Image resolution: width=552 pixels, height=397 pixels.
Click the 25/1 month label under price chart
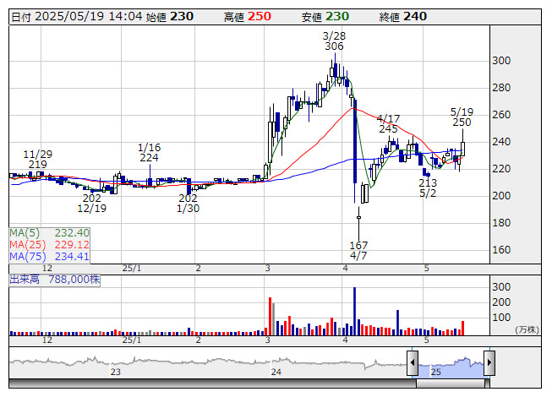132,269
